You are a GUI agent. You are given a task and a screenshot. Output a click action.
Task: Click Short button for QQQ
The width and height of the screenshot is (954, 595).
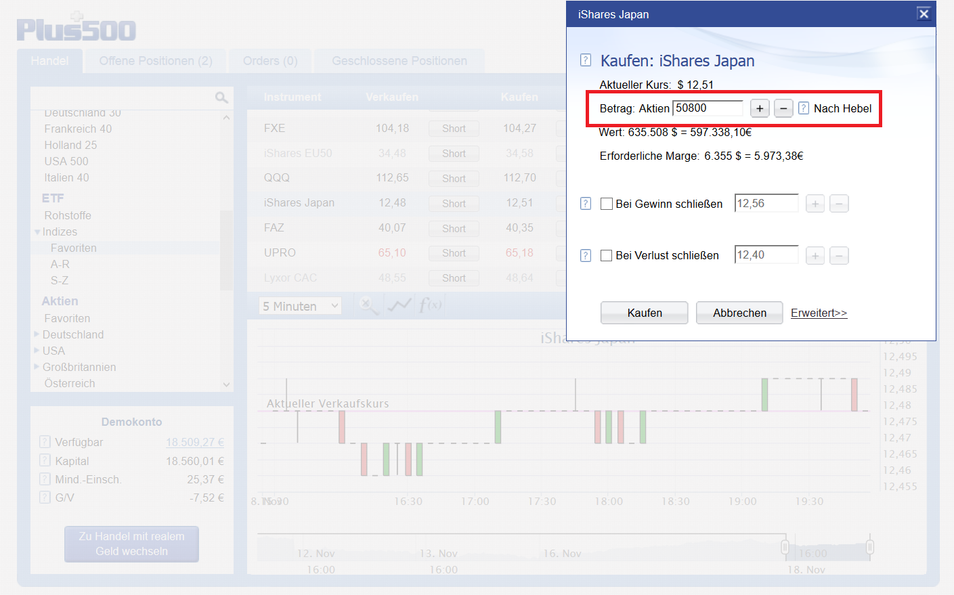454,179
